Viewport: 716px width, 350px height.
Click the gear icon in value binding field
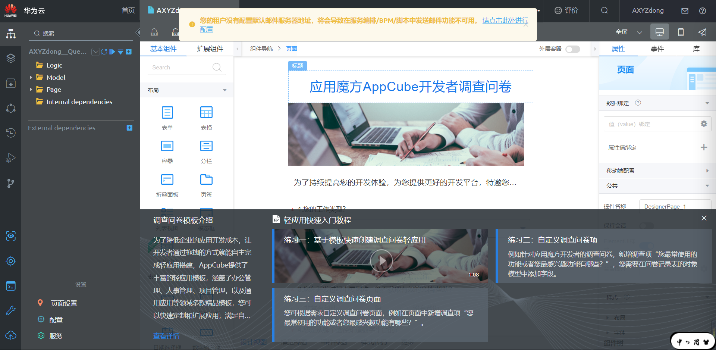(x=704, y=124)
